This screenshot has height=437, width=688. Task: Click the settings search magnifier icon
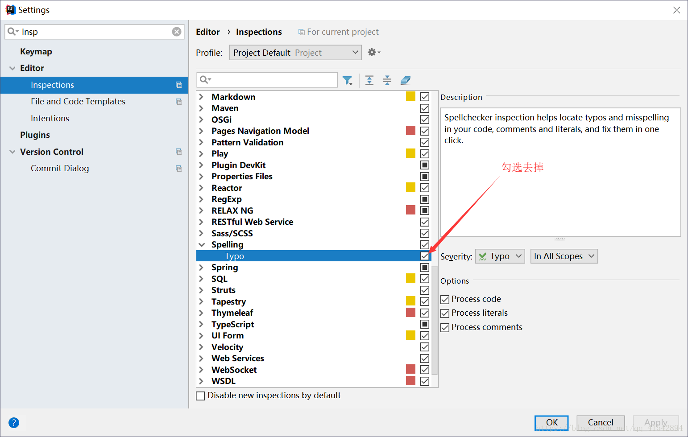(13, 32)
